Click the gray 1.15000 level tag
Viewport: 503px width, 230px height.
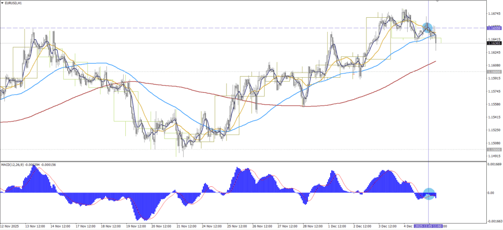(x=494, y=149)
